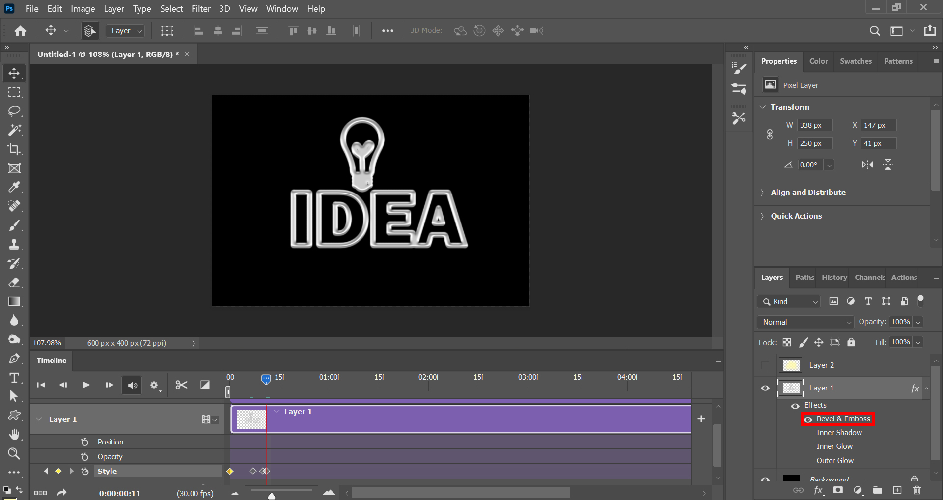Toggle Effects visibility eye on Layer 1
943x500 pixels.
point(795,406)
